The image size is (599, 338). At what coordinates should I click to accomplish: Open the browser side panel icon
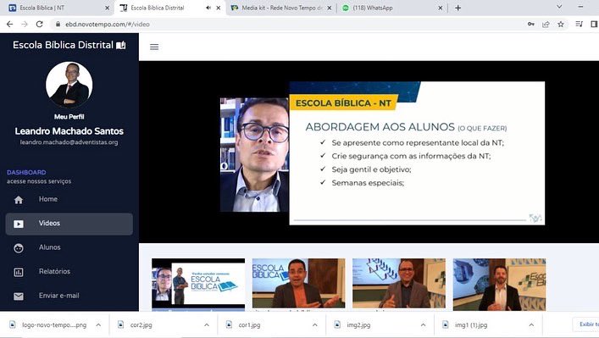(594, 24)
